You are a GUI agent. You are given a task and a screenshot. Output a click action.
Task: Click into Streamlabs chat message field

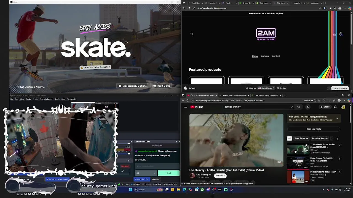(x=157, y=166)
